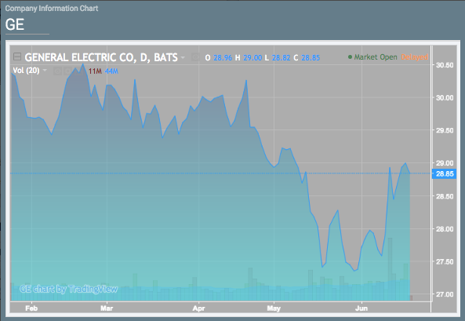
Task: Click the red 11M volume value
Action: pos(95,71)
